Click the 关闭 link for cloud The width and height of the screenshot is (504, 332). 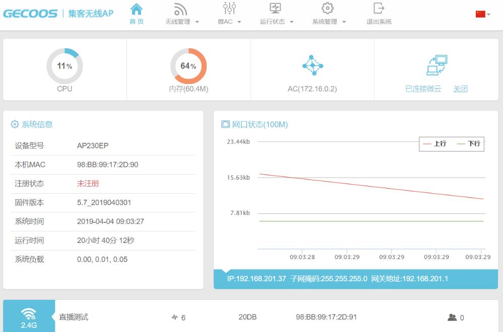click(460, 89)
